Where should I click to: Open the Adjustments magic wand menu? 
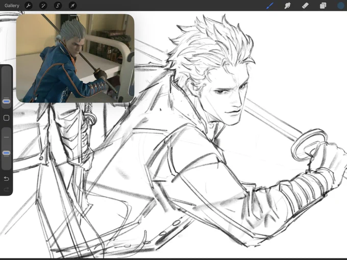pyautogui.click(x=43, y=6)
